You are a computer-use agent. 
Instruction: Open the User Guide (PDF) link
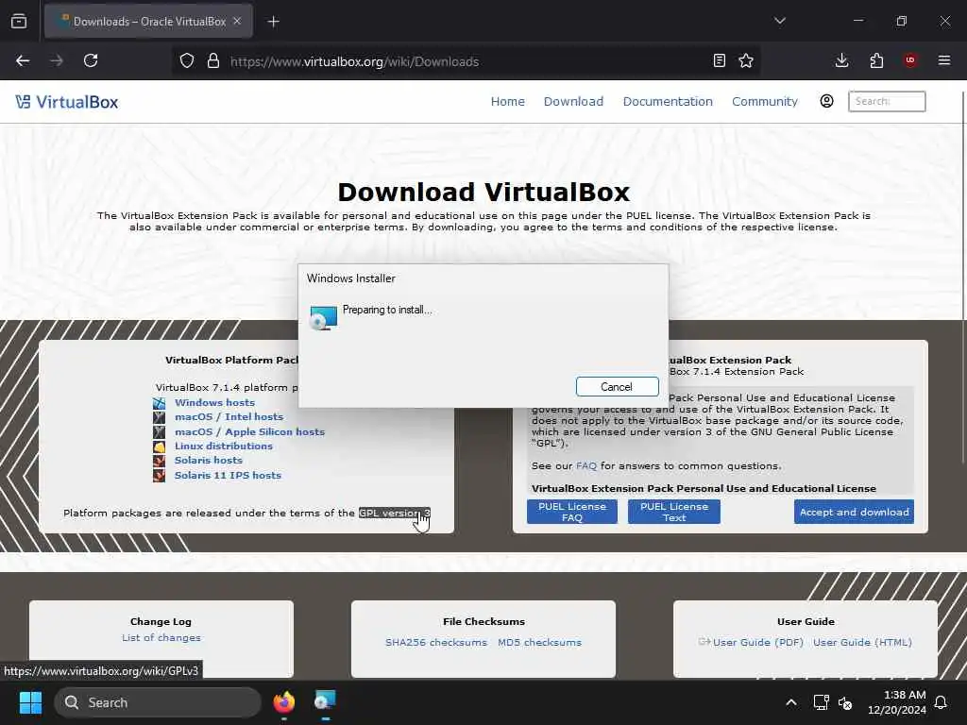pos(758,642)
